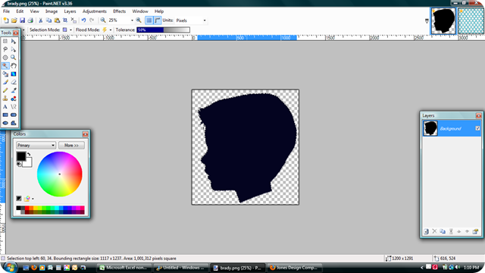Open the Edit menu
Viewport: 485px width, 273px height.
tap(20, 11)
